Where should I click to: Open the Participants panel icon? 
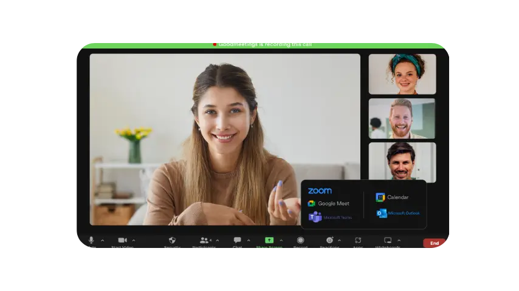(x=204, y=240)
